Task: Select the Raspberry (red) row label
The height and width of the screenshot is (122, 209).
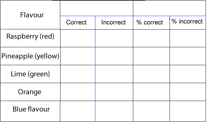Action: tap(30, 38)
